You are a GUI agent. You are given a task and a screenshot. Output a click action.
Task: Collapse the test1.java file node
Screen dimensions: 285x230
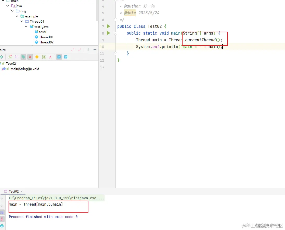26,27
